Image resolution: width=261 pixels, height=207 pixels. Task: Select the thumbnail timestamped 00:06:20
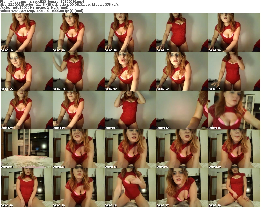pyautogui.click(x=234, y=149)
